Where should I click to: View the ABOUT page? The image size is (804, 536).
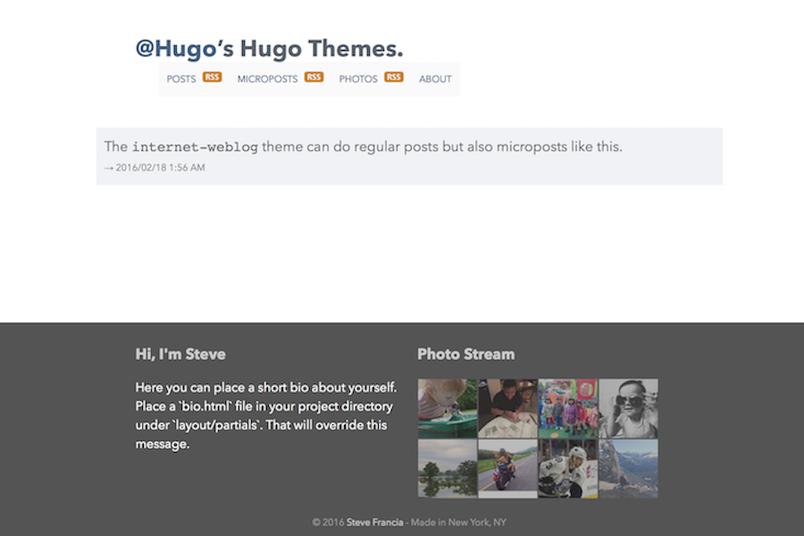(x=435, y=79)
